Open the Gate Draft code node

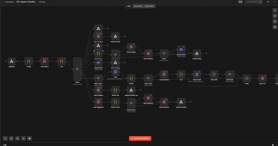point(214,74)
